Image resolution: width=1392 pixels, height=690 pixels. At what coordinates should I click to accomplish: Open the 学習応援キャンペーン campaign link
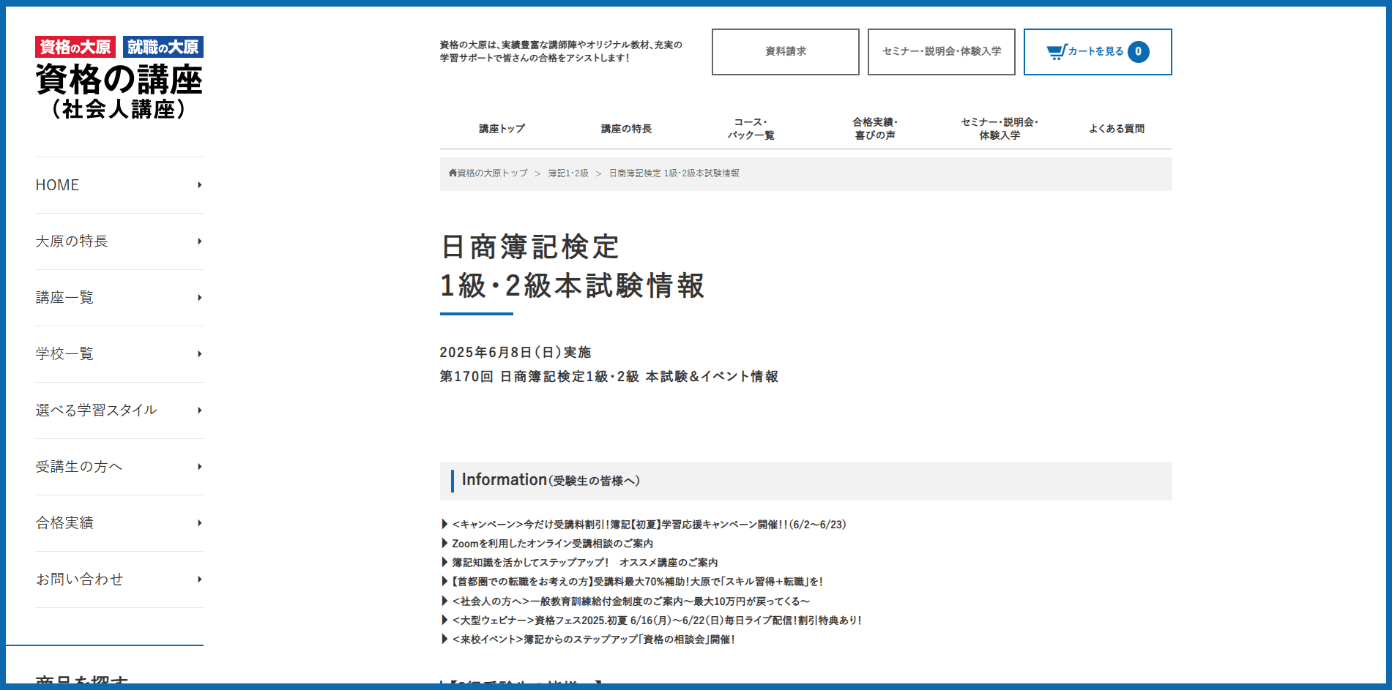tap(649, 525)
